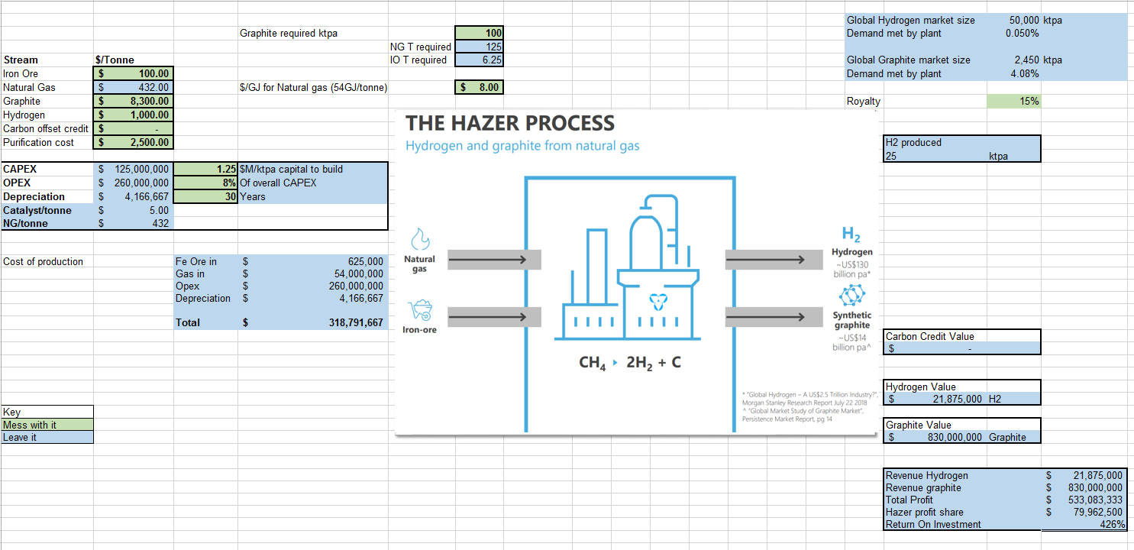Click the Graphite required ktpa label
1134x550 pixels.
289,33
